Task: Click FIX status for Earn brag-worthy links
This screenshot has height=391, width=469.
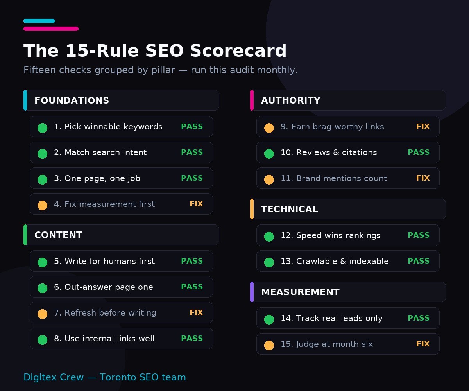Action: [x=423, y=127]
